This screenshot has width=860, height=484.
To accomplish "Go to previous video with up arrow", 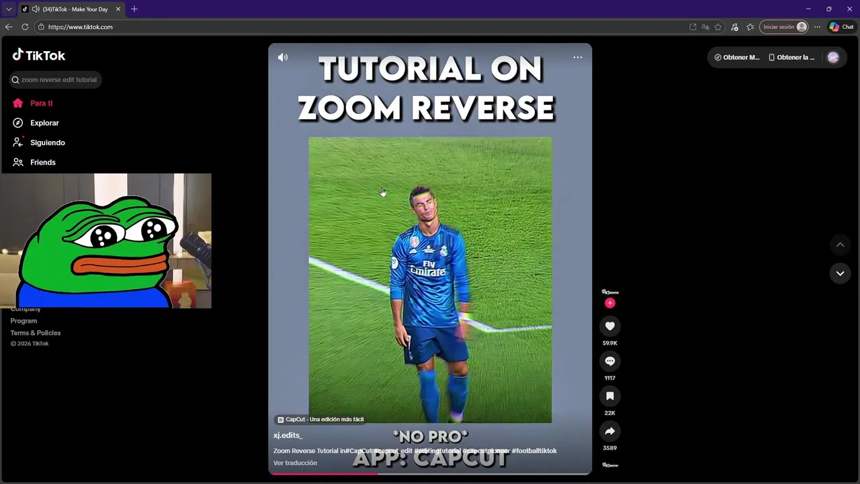I will pyautogui.click(x=840, y=245).
